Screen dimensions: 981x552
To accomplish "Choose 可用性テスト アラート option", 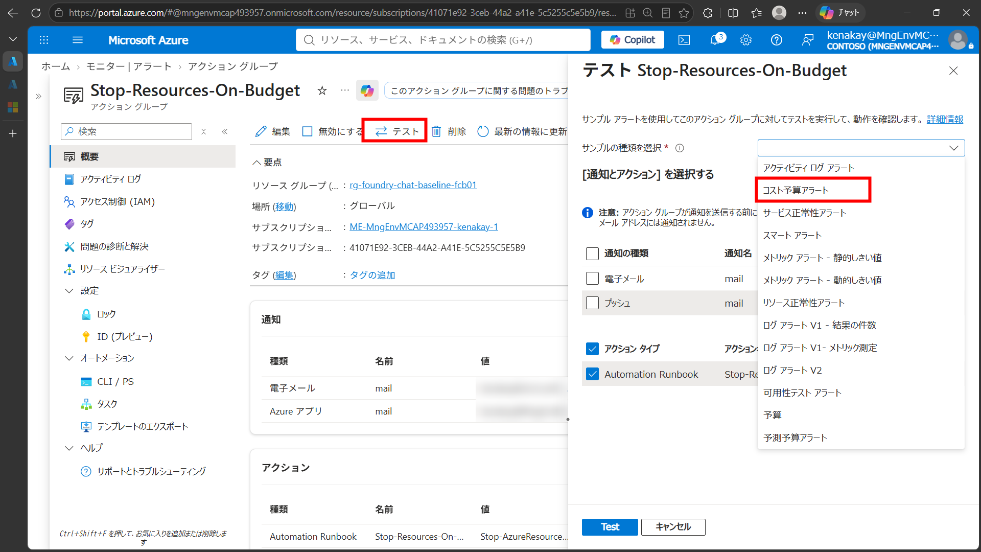I will [861, 393].
